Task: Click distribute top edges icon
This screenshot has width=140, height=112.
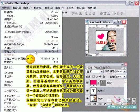Action: pos(101,13)
